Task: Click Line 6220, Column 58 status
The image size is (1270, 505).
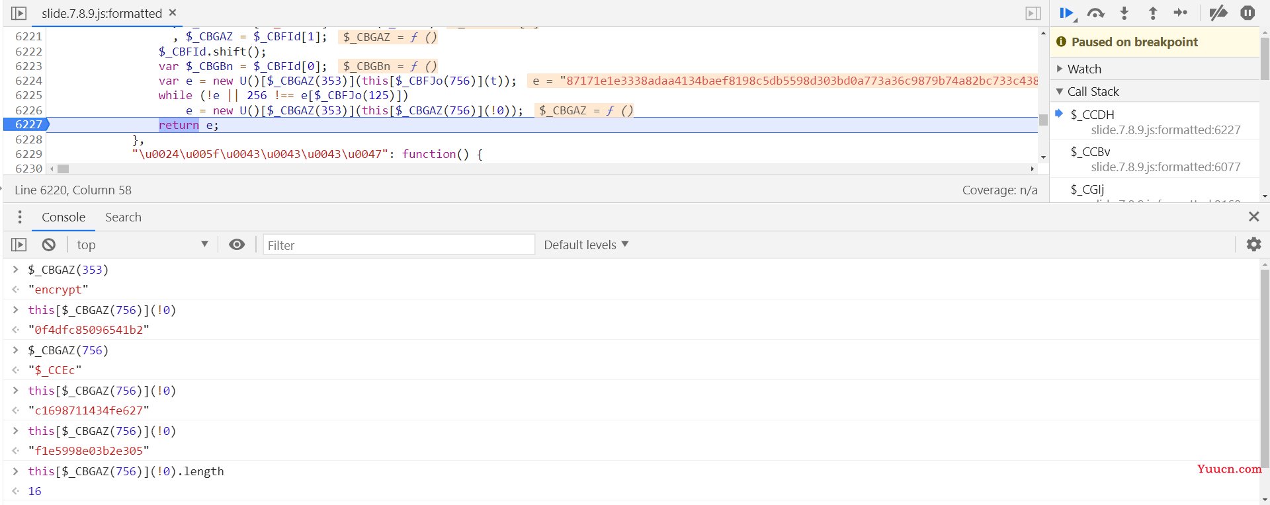Action: tap(73, 190)
